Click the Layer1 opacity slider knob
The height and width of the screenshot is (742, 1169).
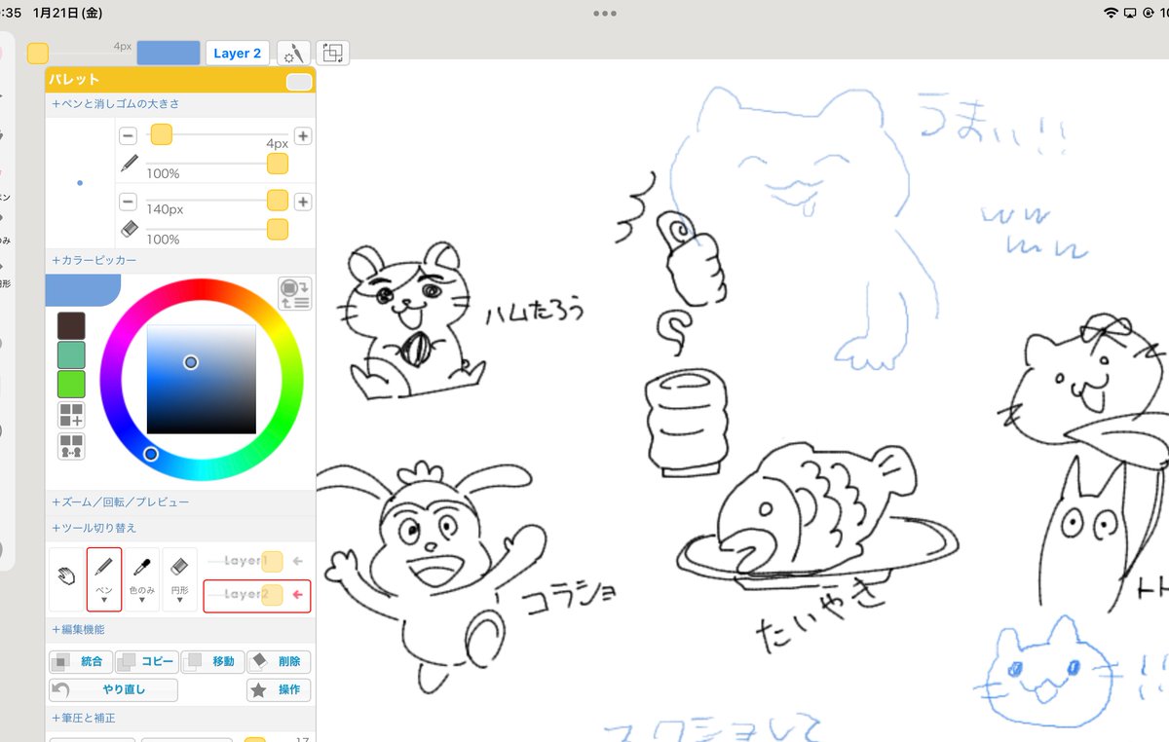tap(272, 561)
